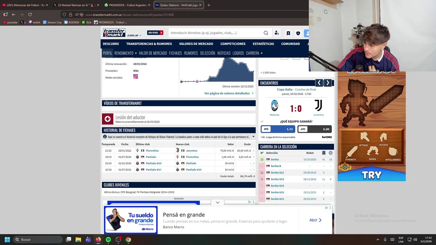This screenshot has height=245, width=436.
Task: Open Serbia U21 national team link
Action: [x=277, y=173]
